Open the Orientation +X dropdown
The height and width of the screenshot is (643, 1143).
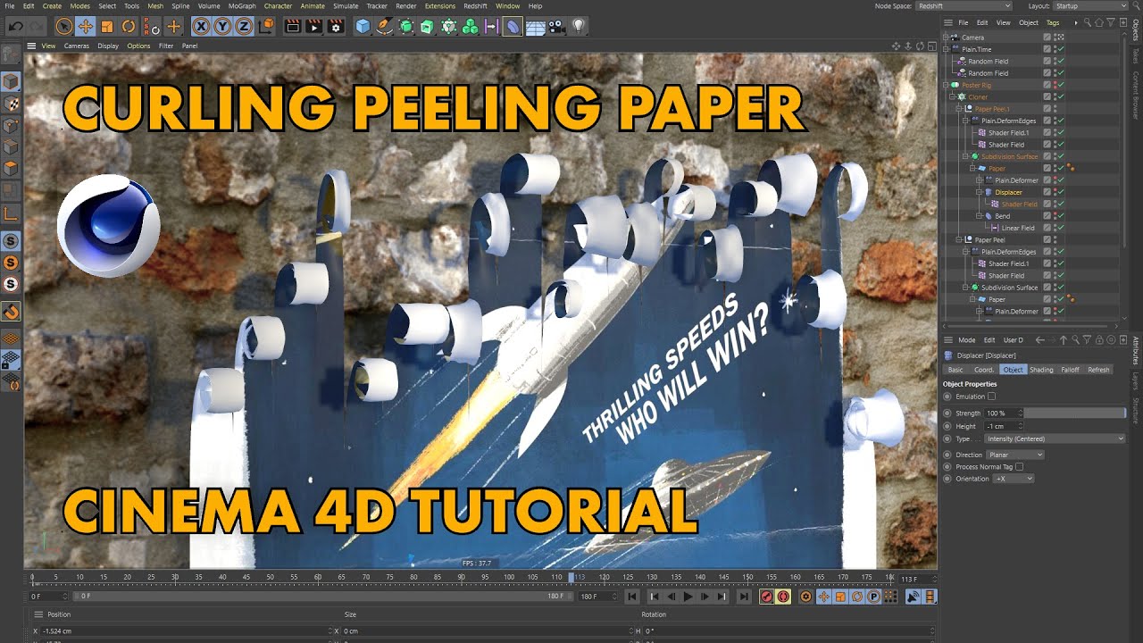coord(1014,479)
